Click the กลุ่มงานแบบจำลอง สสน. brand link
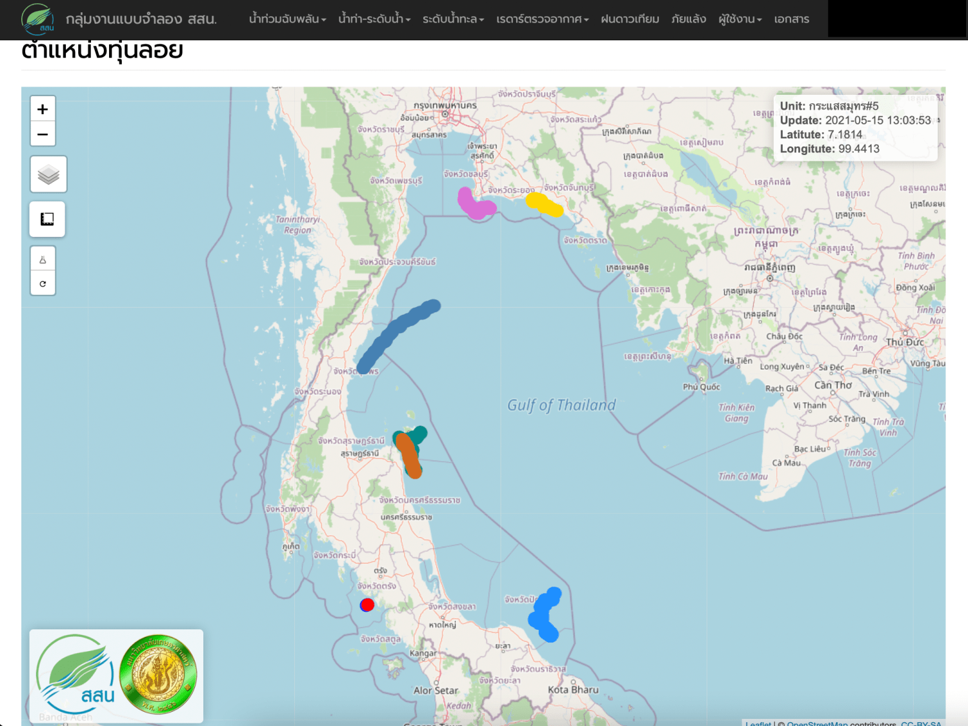The image size is (968, 726). coord(141,19)
